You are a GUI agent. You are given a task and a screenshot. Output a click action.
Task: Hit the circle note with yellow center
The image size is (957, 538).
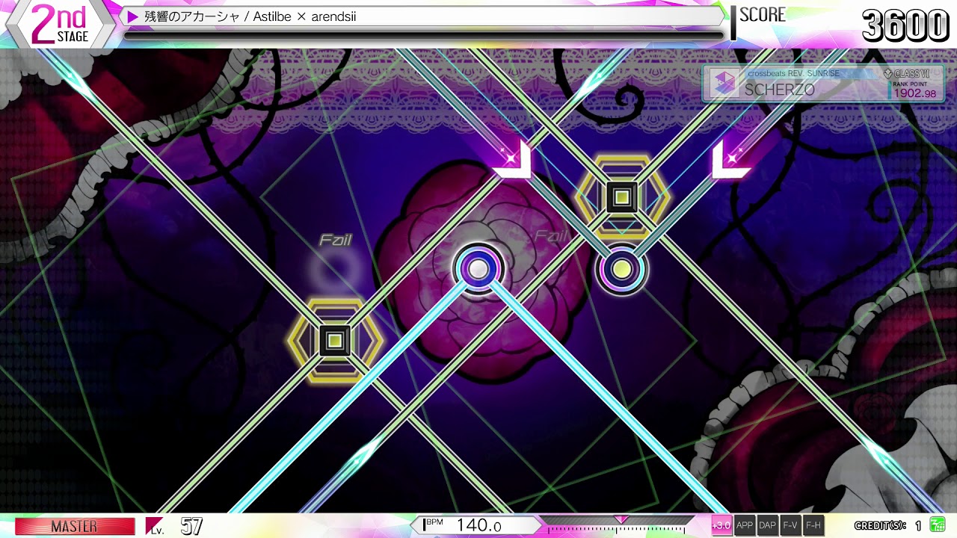621,269
